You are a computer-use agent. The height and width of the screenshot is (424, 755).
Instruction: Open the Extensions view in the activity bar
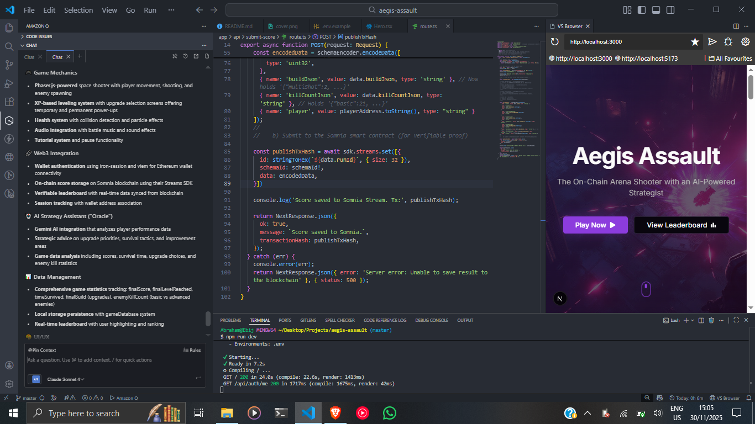coord(9,102)
